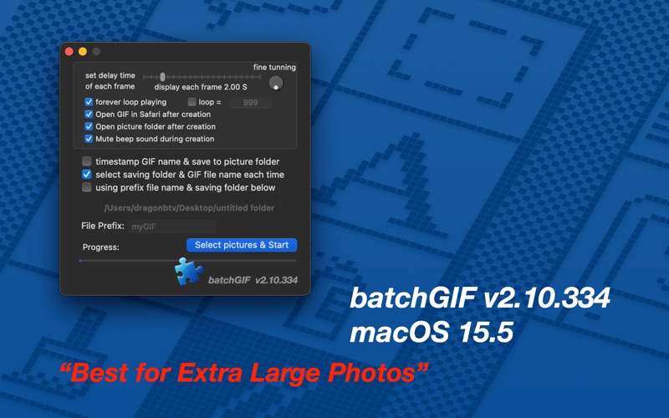Click the saving folder path text
The image size is (669, 418).
pyautogui.click(x=190, y=207)
